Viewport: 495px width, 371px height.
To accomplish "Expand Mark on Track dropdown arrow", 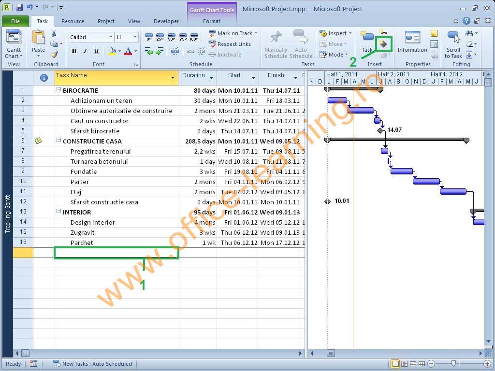I will point(256,33).
